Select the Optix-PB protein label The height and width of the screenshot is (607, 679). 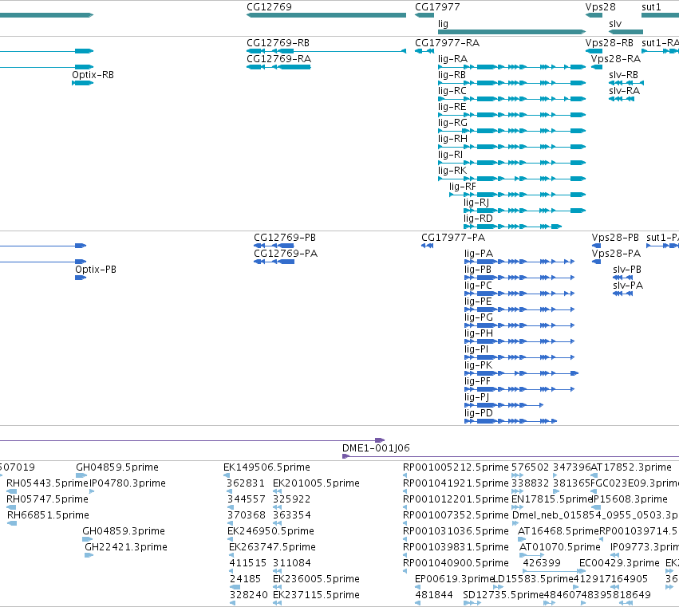pyautogui.click(x=95, y=270)
